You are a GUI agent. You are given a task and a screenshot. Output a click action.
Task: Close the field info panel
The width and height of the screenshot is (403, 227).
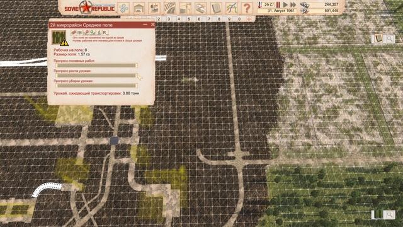(152, 25)
